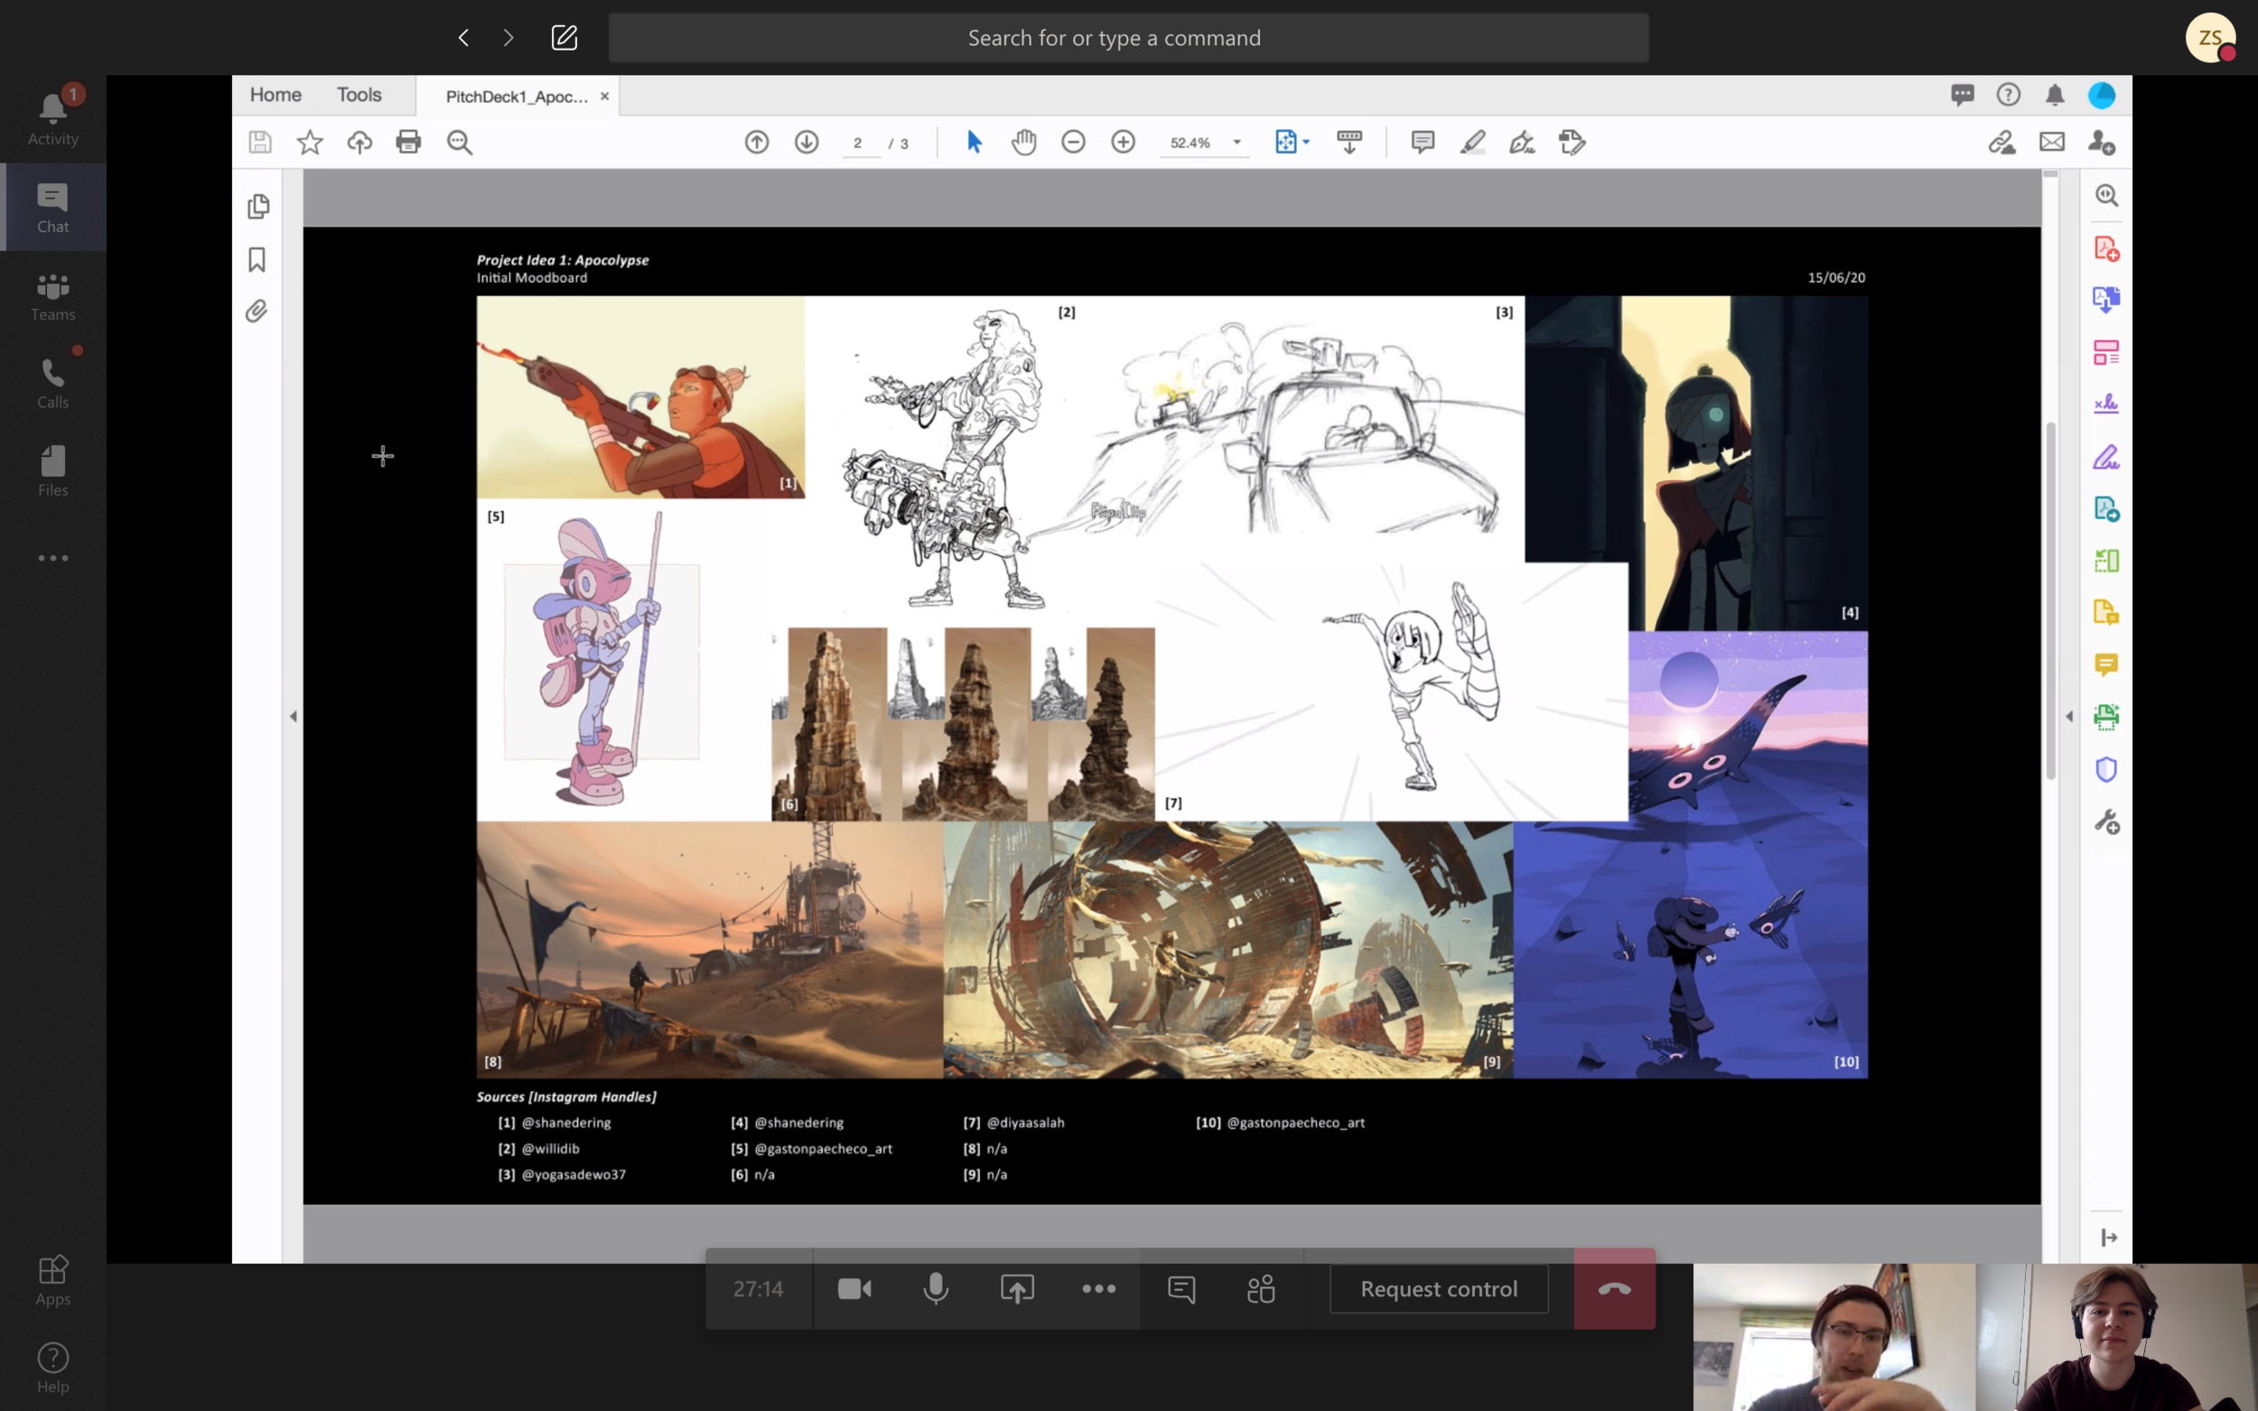Zoom in with plus button
This screenshot has height=1411, width=2258.
(x=1123, y=142)
